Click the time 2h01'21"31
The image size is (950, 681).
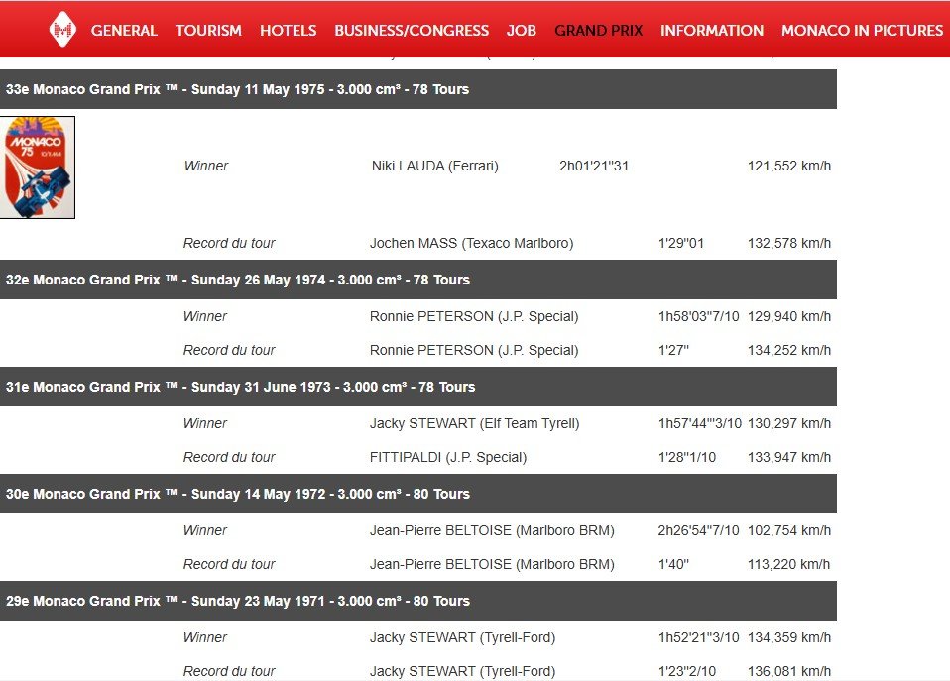point(594,166)
